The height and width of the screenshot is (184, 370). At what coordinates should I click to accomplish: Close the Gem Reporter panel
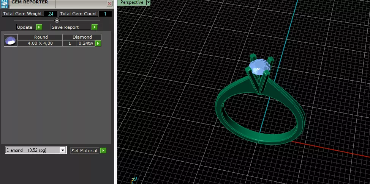109,3
